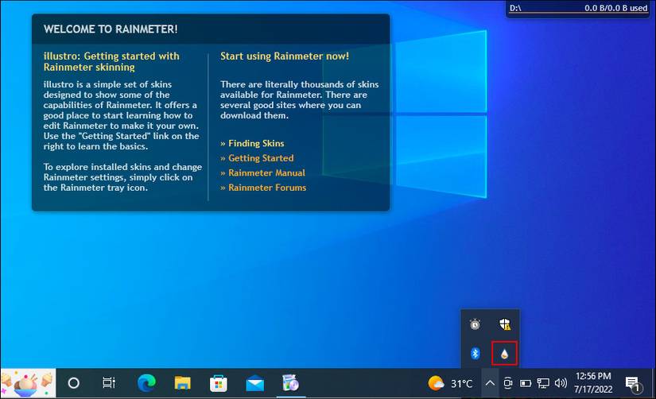Launch Microsoft Edge from the taskbar
Viewport: 656px width, 399px height.
point(146,383)
